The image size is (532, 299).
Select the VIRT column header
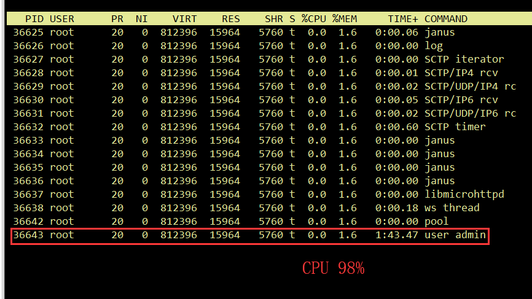coord(184,19)
